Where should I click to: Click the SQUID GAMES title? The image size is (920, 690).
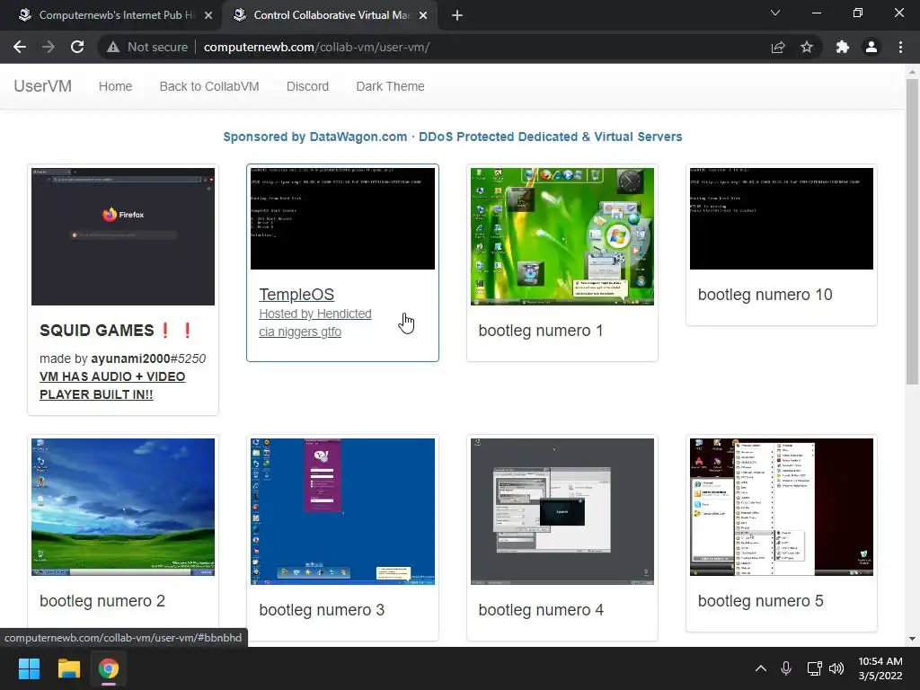(x=116, y=331)
